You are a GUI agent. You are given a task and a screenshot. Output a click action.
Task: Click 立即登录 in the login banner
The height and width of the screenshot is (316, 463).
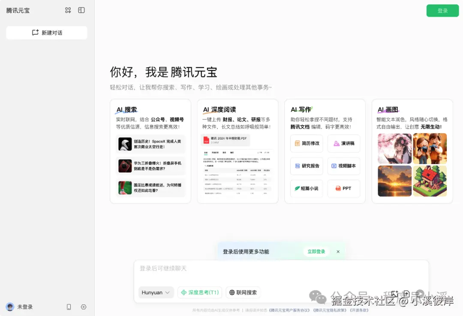[x=316, y=252]
